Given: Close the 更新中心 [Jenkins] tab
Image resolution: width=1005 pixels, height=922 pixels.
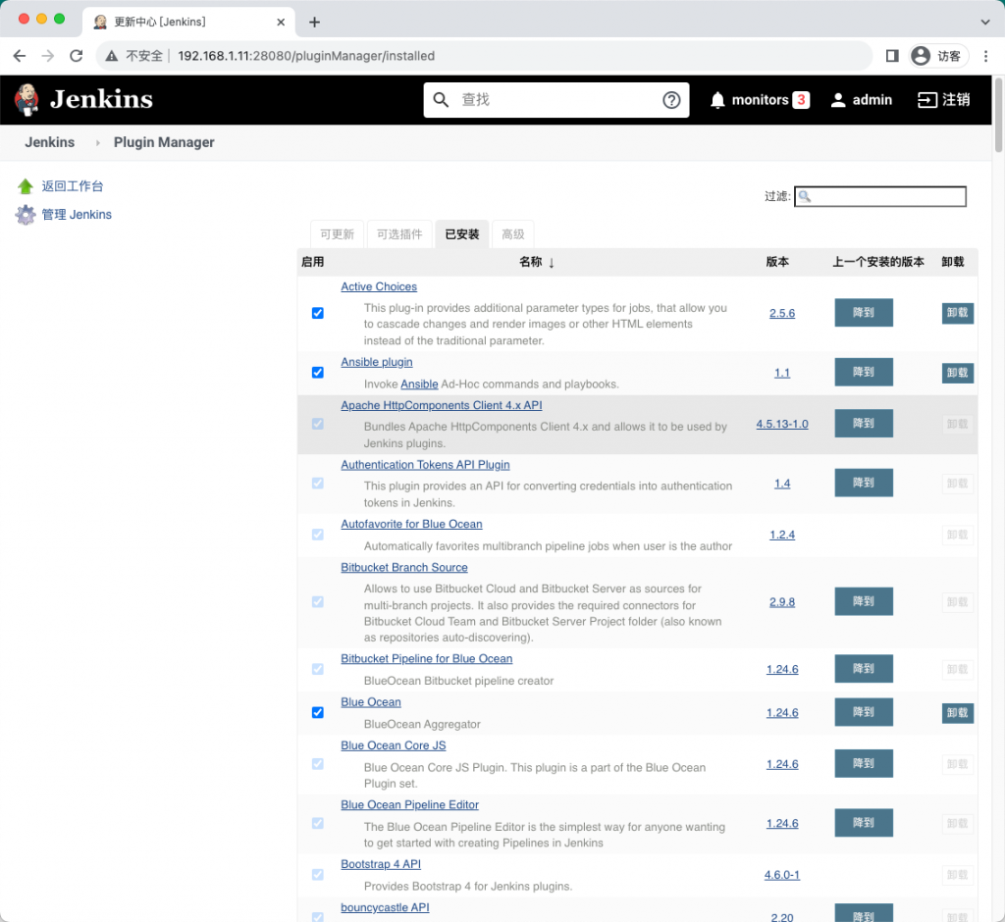Looking at the screenshot, I should pyautogui.click(x=281, y=22).
